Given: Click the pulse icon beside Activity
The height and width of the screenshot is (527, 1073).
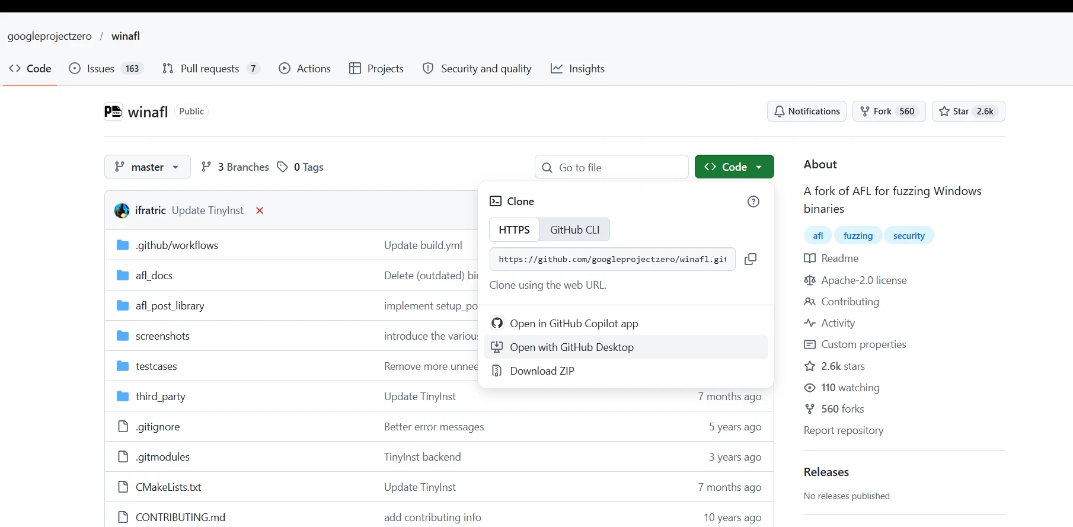Looking at the screenshot, I should [810, 323].
